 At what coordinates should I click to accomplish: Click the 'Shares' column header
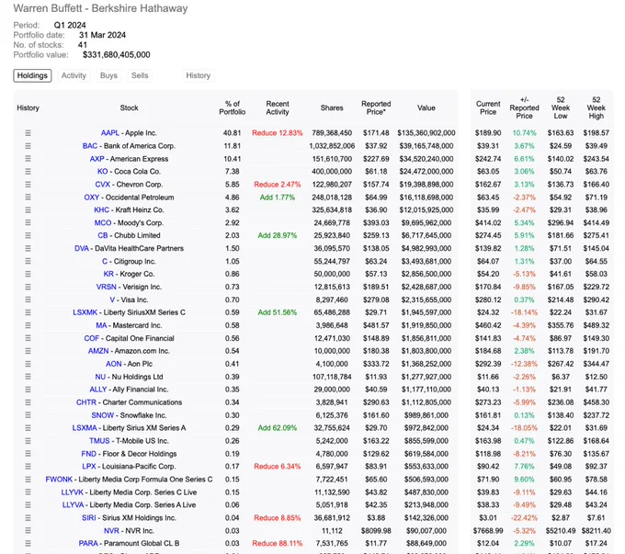point(332,108)
